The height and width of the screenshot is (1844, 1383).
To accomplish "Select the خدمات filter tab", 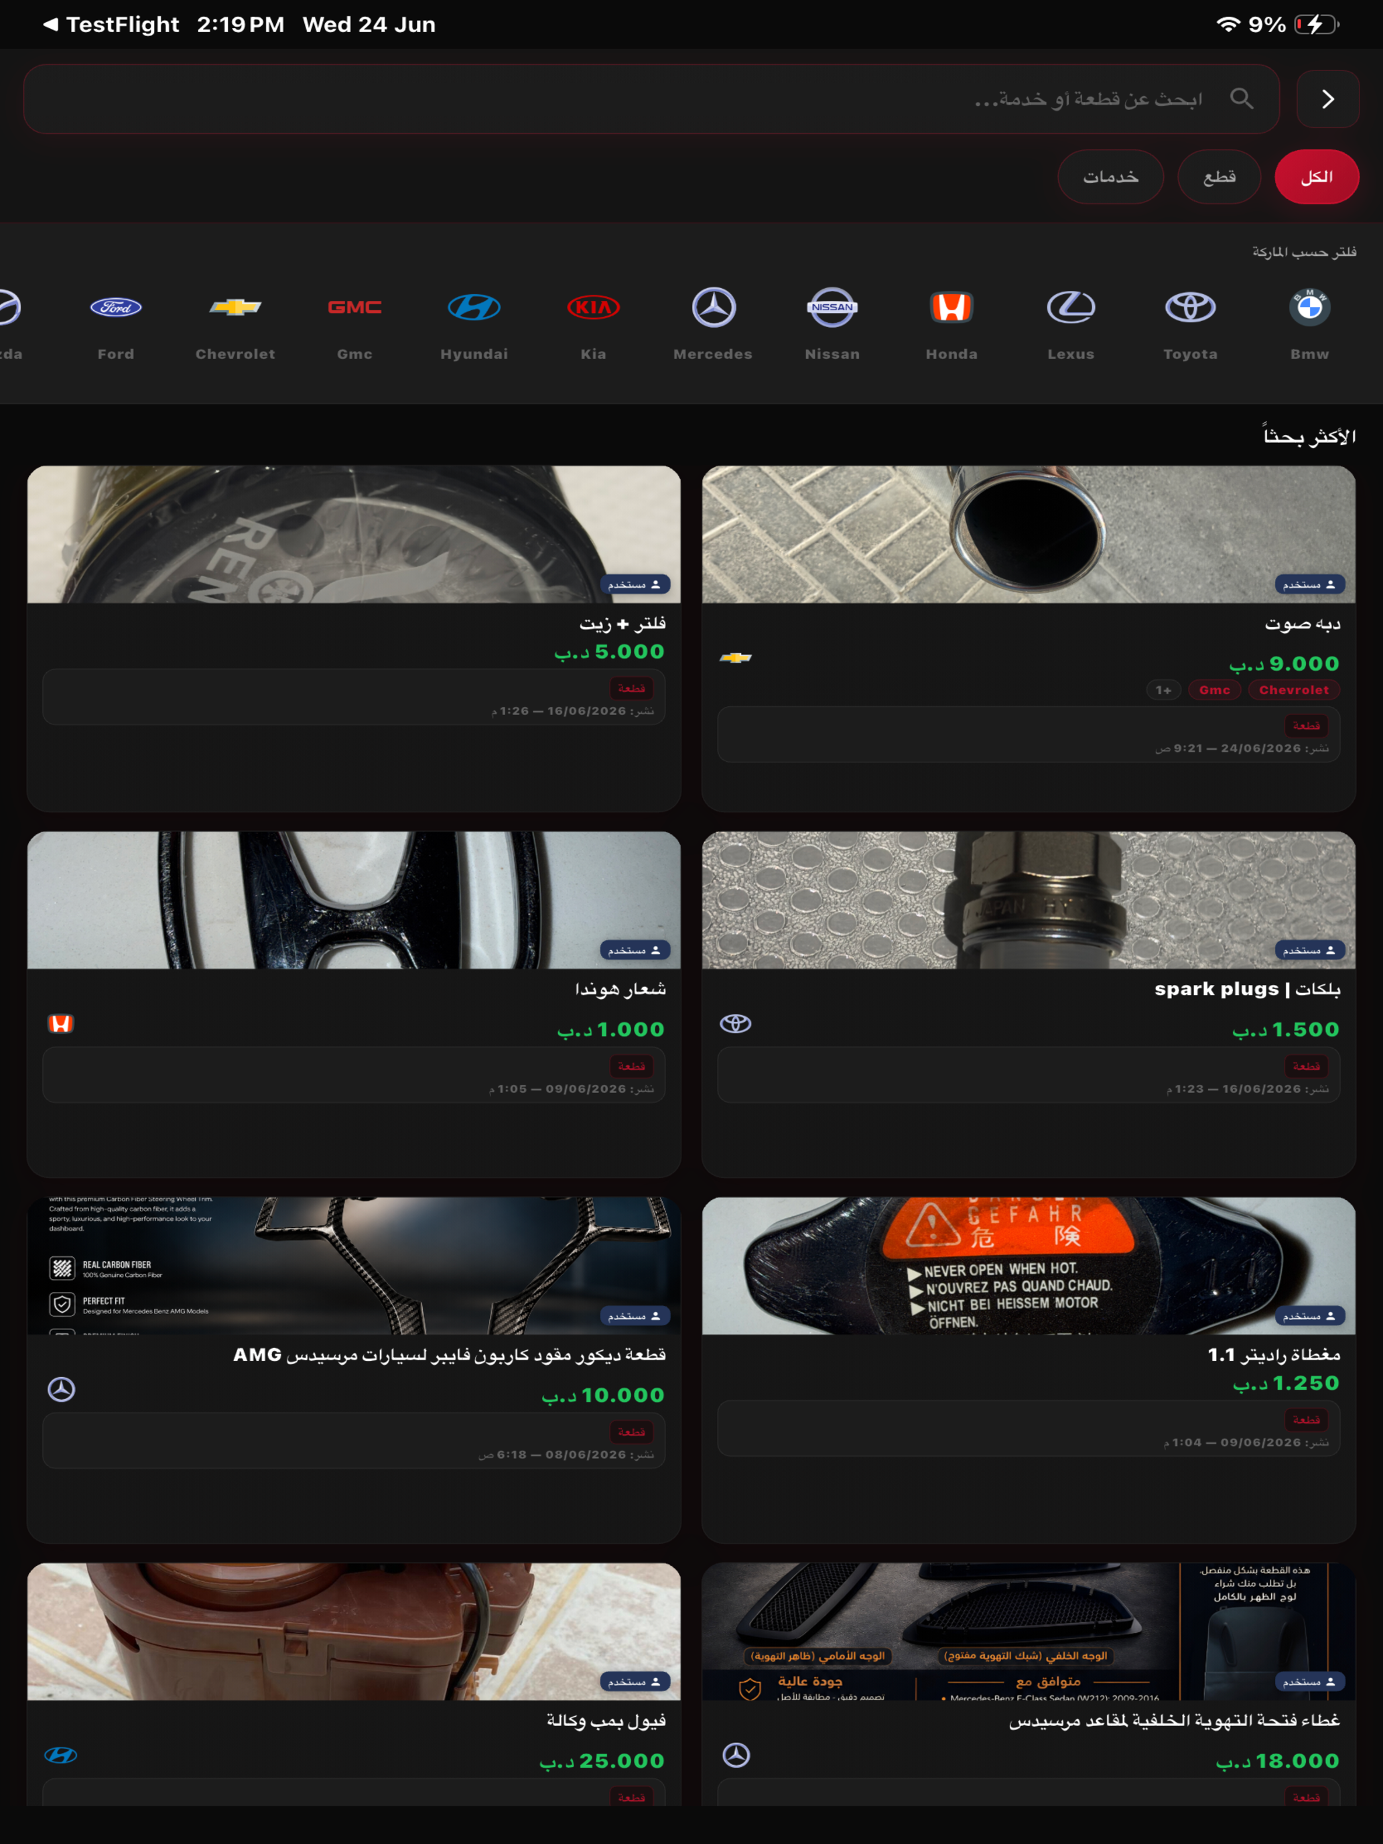I will tap(1110, 177).
